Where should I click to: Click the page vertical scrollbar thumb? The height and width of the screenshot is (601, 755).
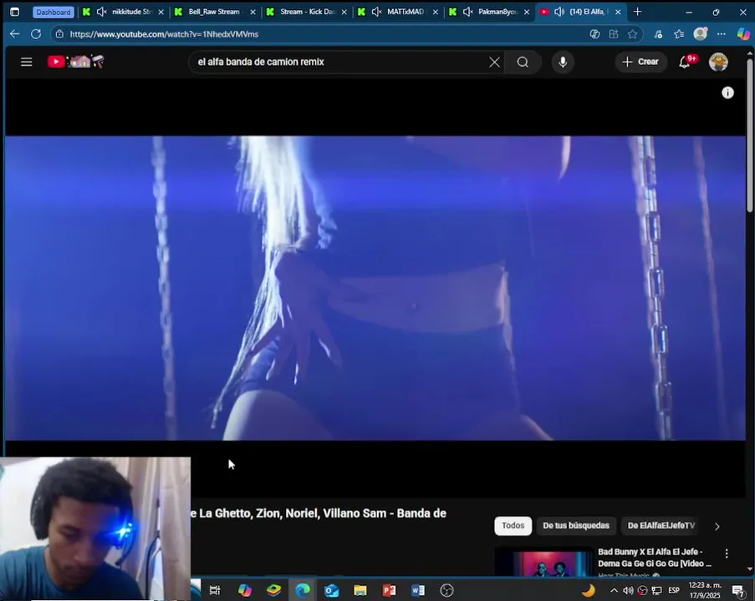click(750, 134)
